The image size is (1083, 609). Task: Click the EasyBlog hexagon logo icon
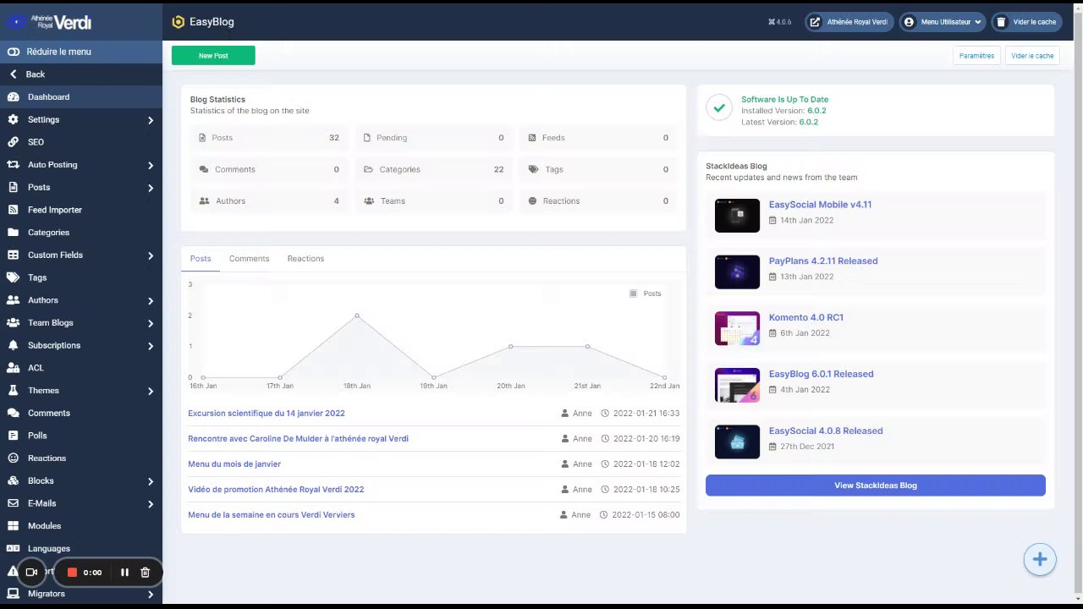pyautogui.click(x=178, y=22)
